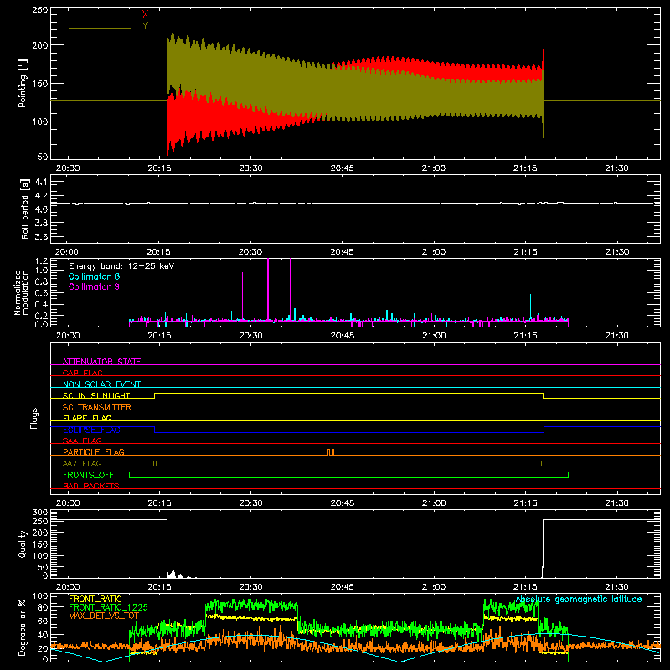The image size is (670, 670).
Task: Click the SAA_FLAG label
Action: [82, 441]
